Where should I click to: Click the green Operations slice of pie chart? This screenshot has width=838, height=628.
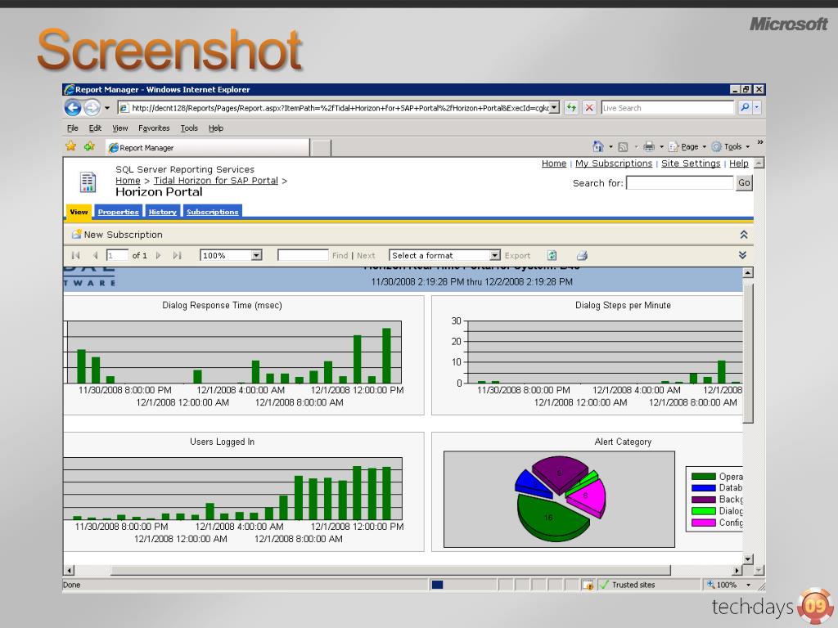(x=553, y=517)
